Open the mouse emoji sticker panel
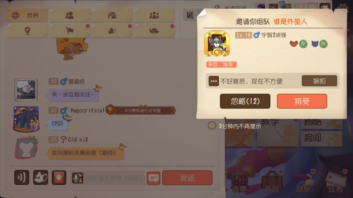The height and width of the screenshot is (198, 353). (41, 177)
